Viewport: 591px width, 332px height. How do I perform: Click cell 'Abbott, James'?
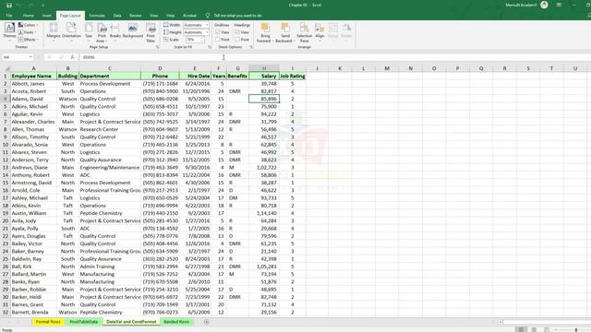pos(33,84)
